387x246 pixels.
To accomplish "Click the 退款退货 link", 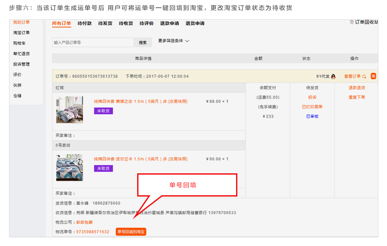I will click(x=356, y=88).
